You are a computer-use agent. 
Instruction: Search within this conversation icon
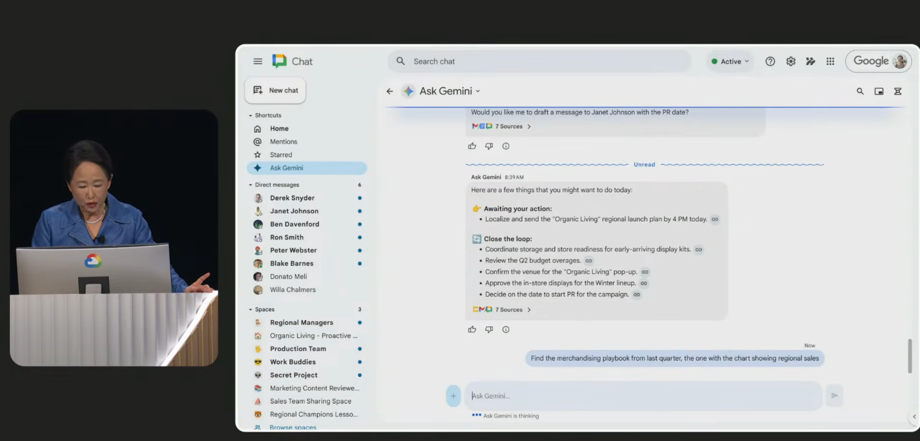tap(860, 92)
